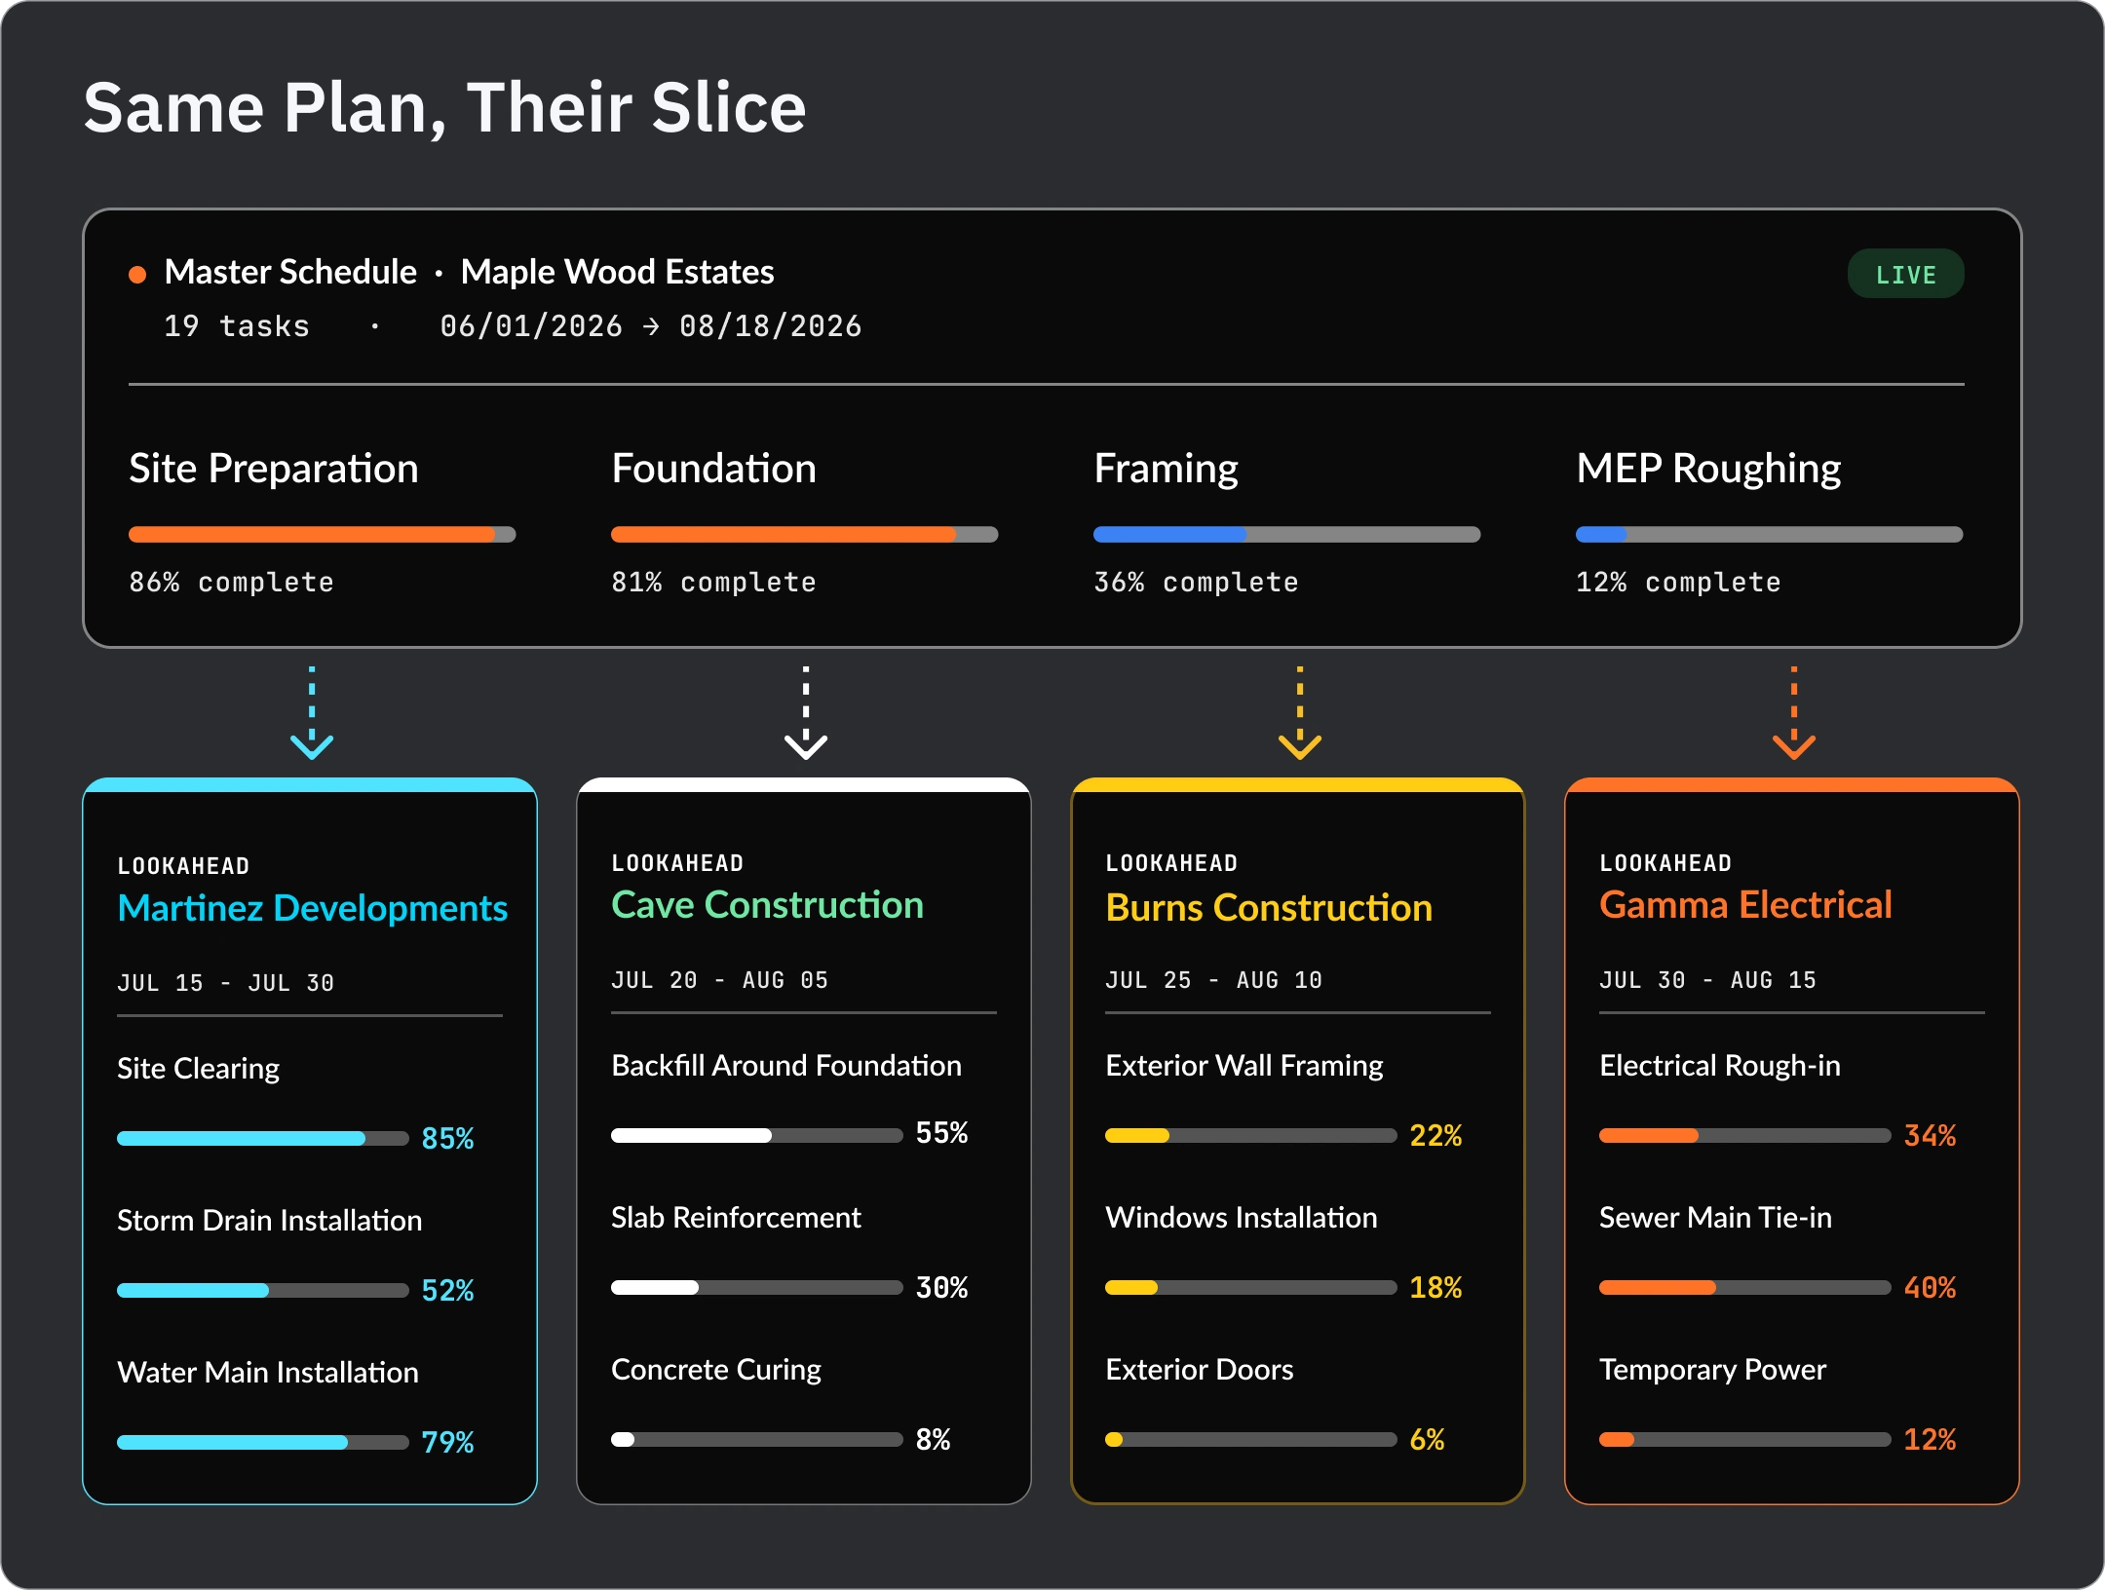Select the 'Framing' phase heading
Viewport: 2105px width, 1590px height.
pos(1166,469)
